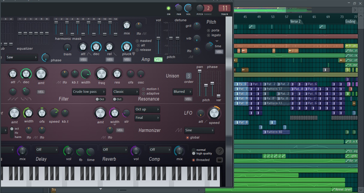The image size is (364, 193).
Task: Click the filter res knob
Action: (x=117, y=74)
